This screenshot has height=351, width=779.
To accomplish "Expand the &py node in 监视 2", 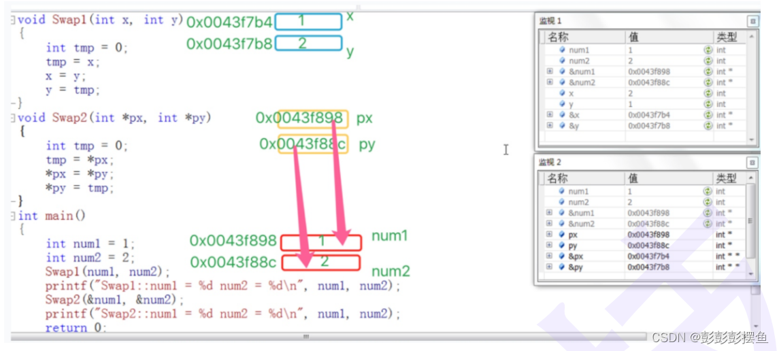I will click(549, 267).
